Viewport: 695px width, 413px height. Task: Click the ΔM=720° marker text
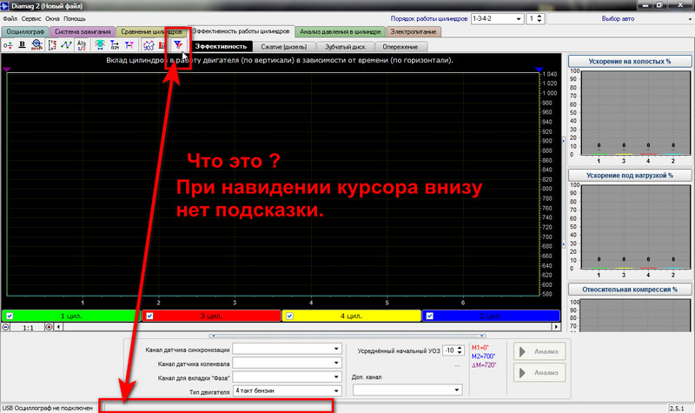click(x=484, y=365)
